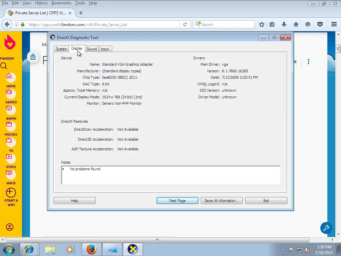This screenshot has height=256, width=341.
Task: Focus the URL address field
Action: pos(103,24)
